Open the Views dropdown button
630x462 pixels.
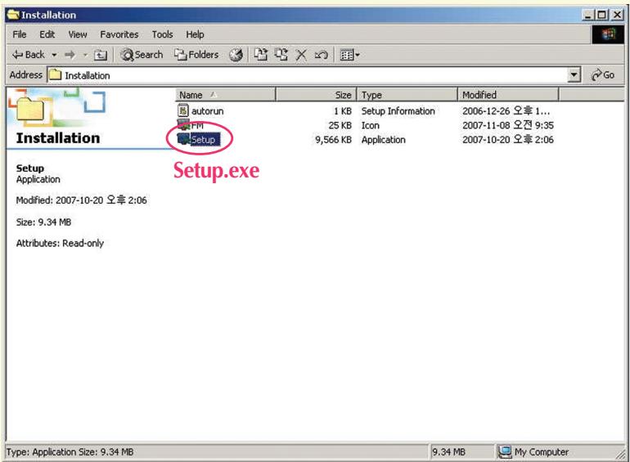click(x=349, y=55)
